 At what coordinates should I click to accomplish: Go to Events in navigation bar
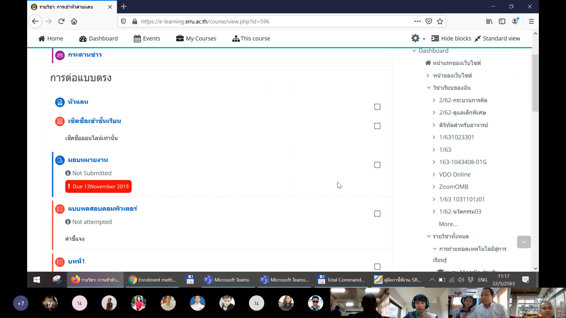[147, 39]
